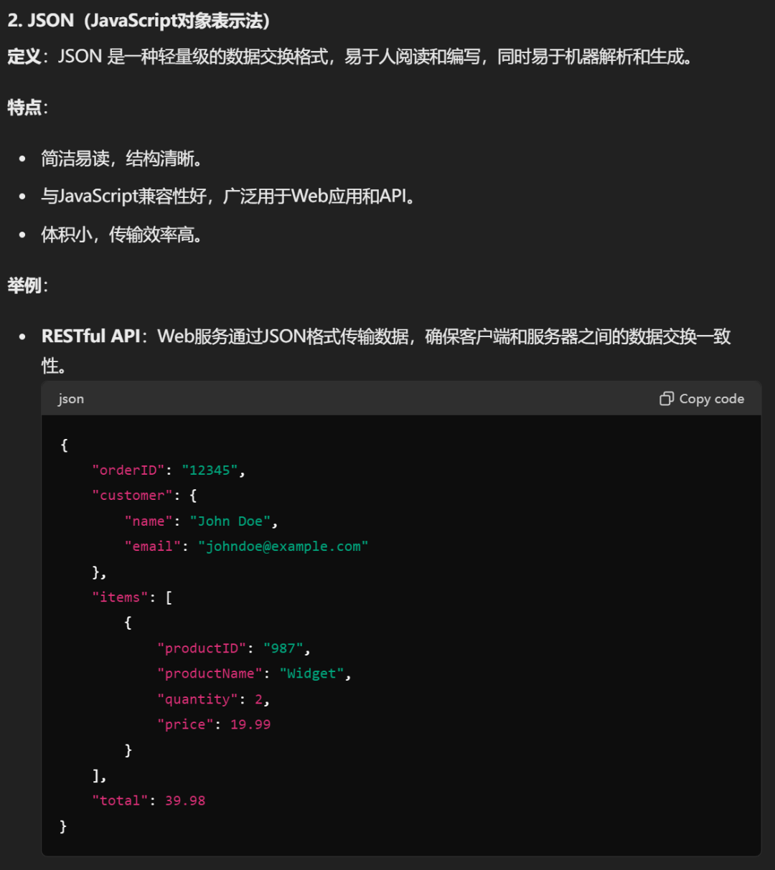775x870 pixels.
Task: Click the bullet '体积小,传输效率高。'
Action: click(x=121, y=235)
